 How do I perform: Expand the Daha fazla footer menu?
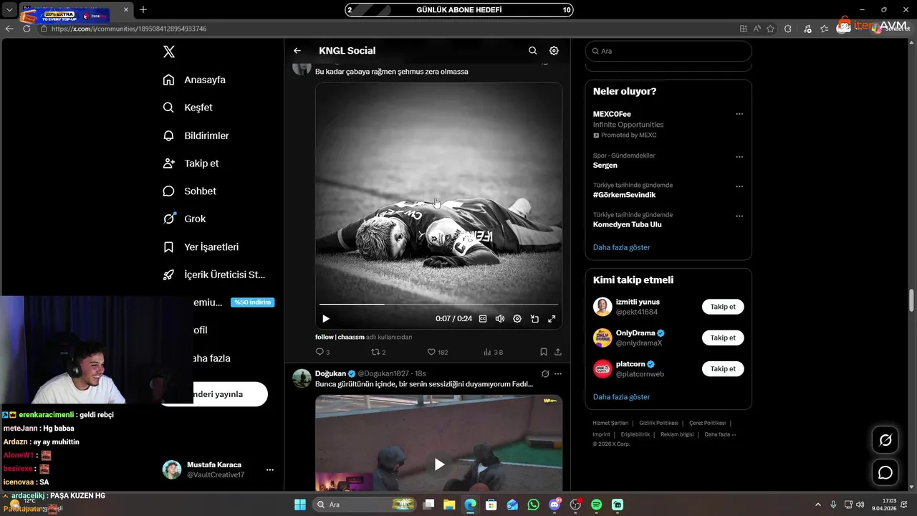[x=720, y=434]
